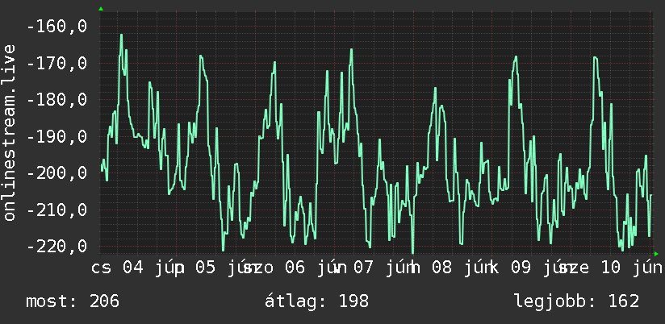Select the -180,0 axis value
The width and height of the screenshot is (665, 324).
coord(56,100)
